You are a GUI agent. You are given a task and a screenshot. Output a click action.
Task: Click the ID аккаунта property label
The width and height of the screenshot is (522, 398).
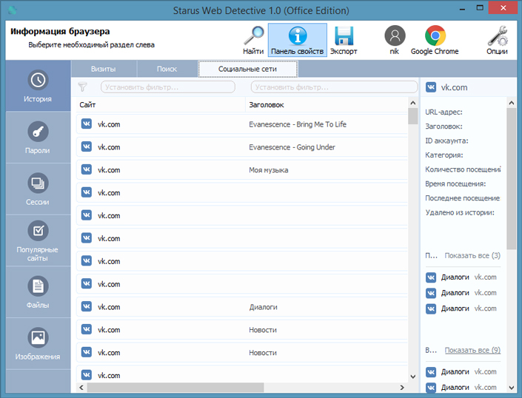click(446, 141)
